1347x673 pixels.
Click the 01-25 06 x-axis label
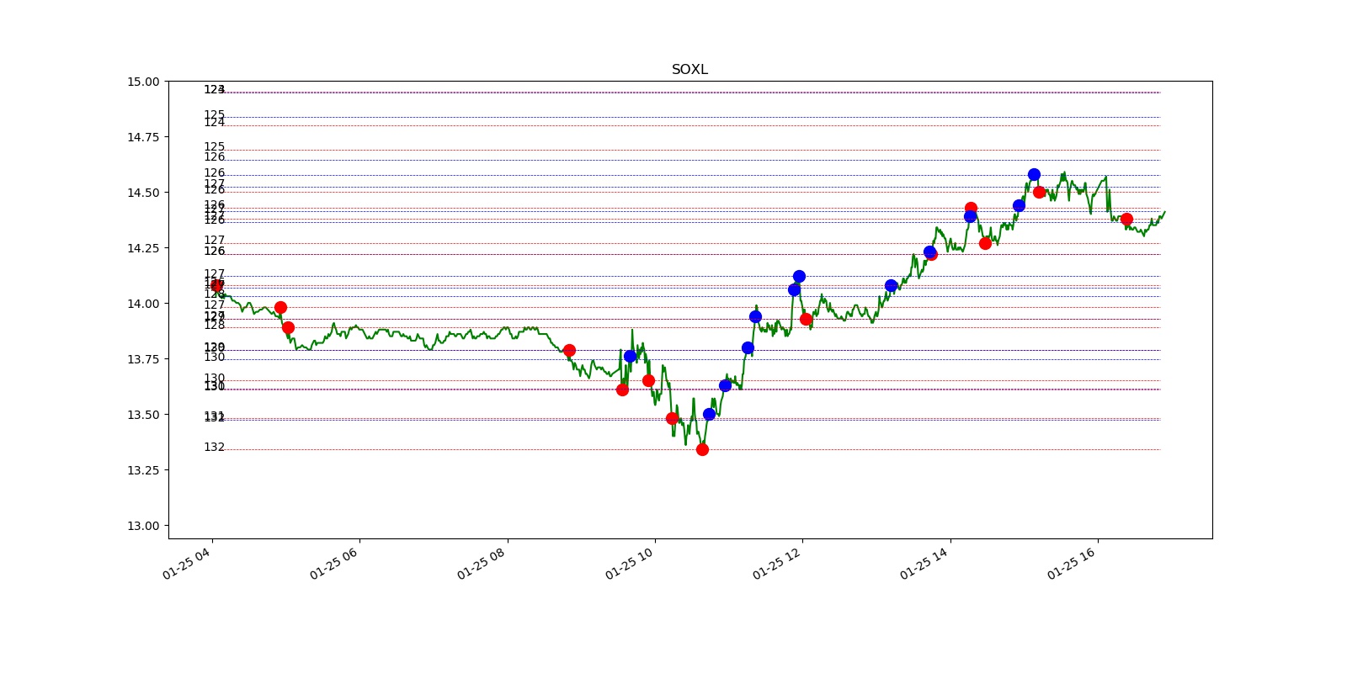coord(333,564)
